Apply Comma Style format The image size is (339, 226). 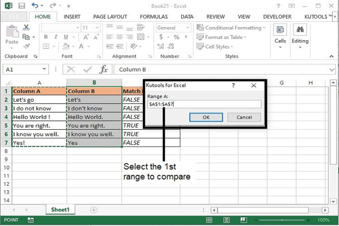coord(186,37)
